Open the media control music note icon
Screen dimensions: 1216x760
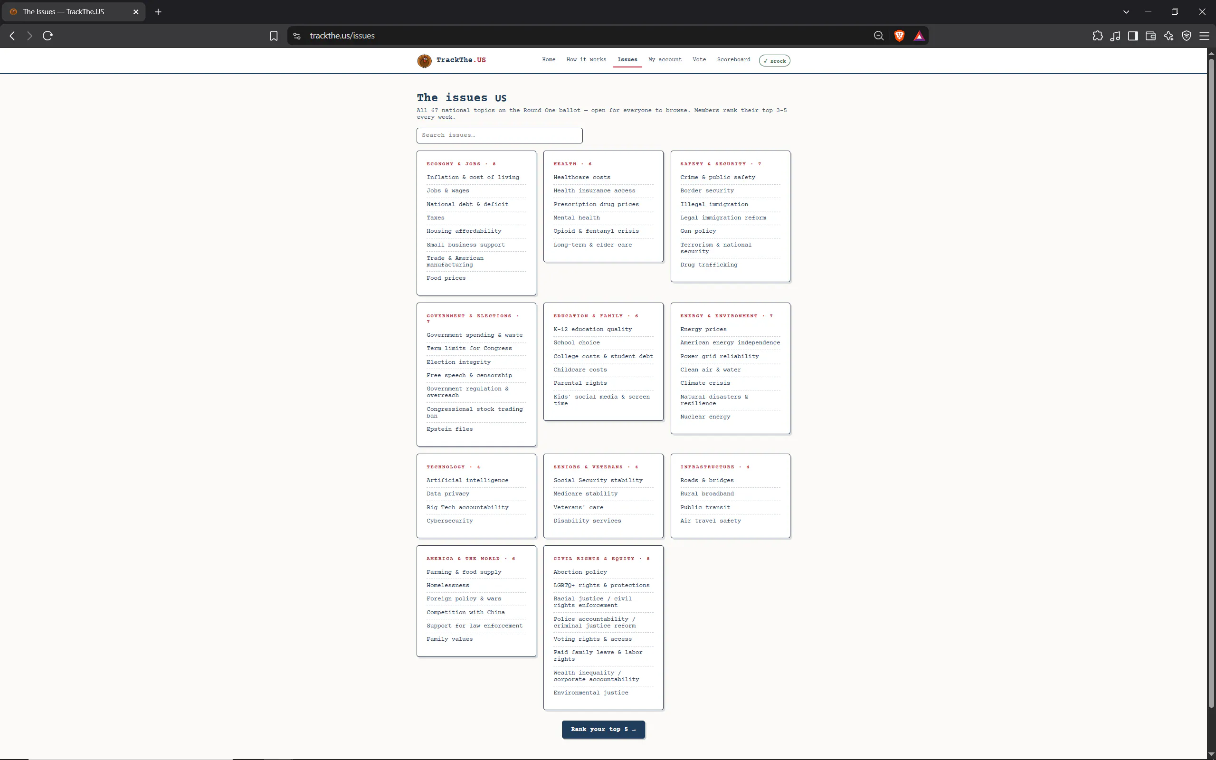pos(1115,36)
